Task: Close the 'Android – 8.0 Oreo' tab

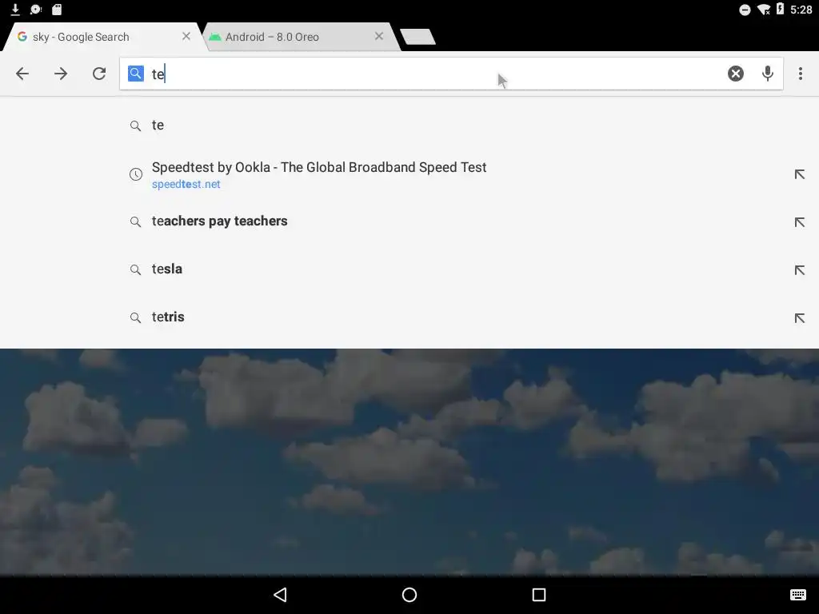Action: click(378, 37)
